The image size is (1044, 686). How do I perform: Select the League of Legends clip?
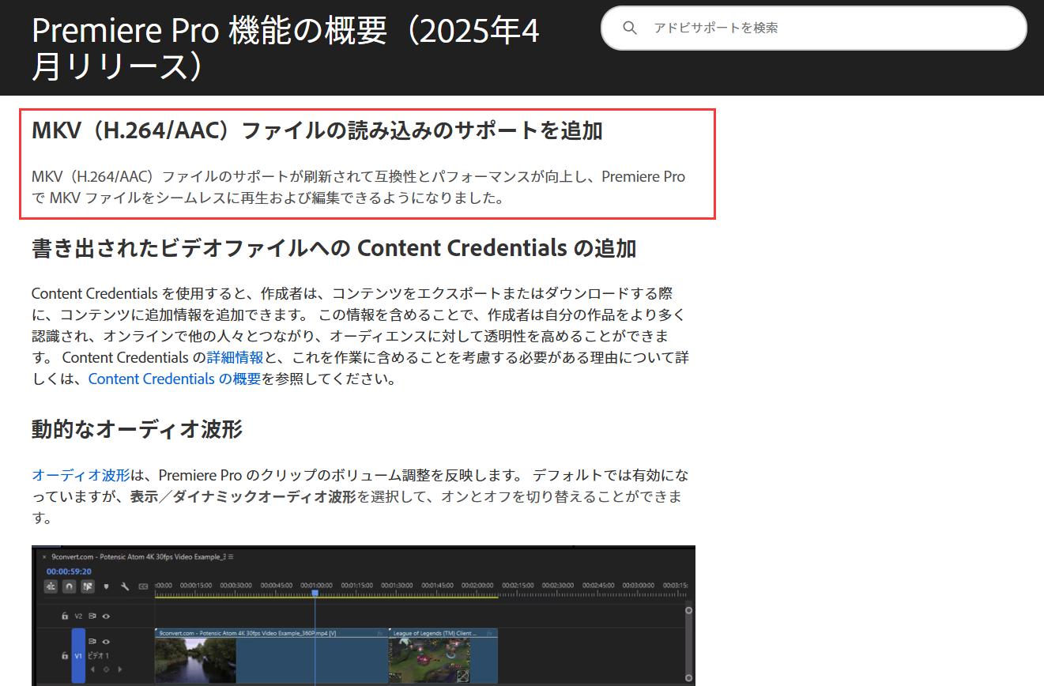(443, 655)
